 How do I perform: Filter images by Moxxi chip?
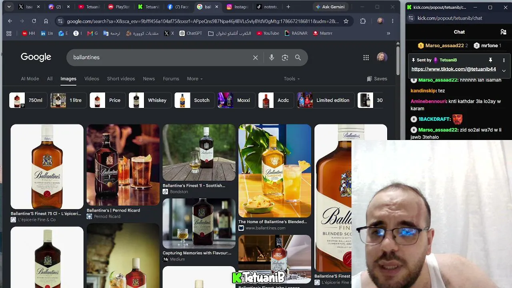pos(236,100)
